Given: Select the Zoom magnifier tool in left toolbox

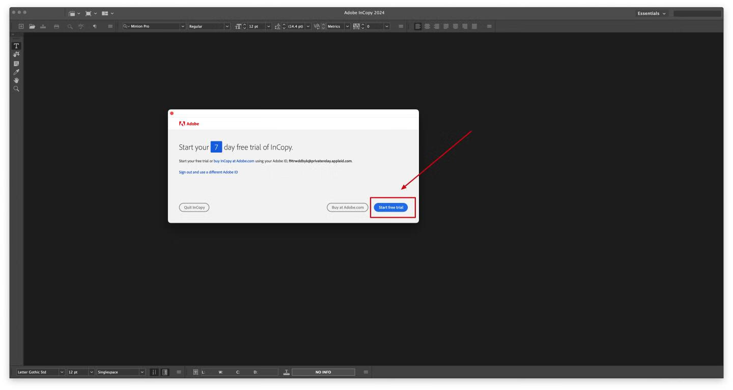Looking at the screenshot, I should coord(16,88).
